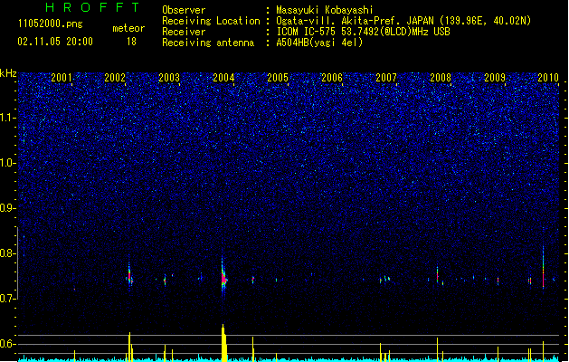This screenshot has width=569, height=362.
Task: Click the 0.7 frequency axis label
Action: point(7,299)
